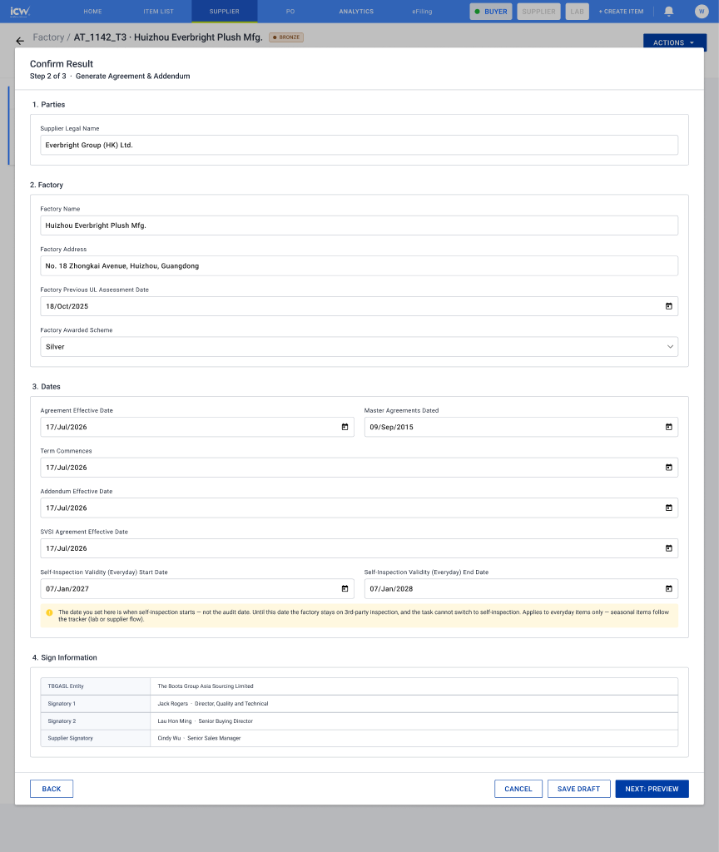Open user avatar W menu
Viewport: 719px width, 852px height.
click(702, 12)
